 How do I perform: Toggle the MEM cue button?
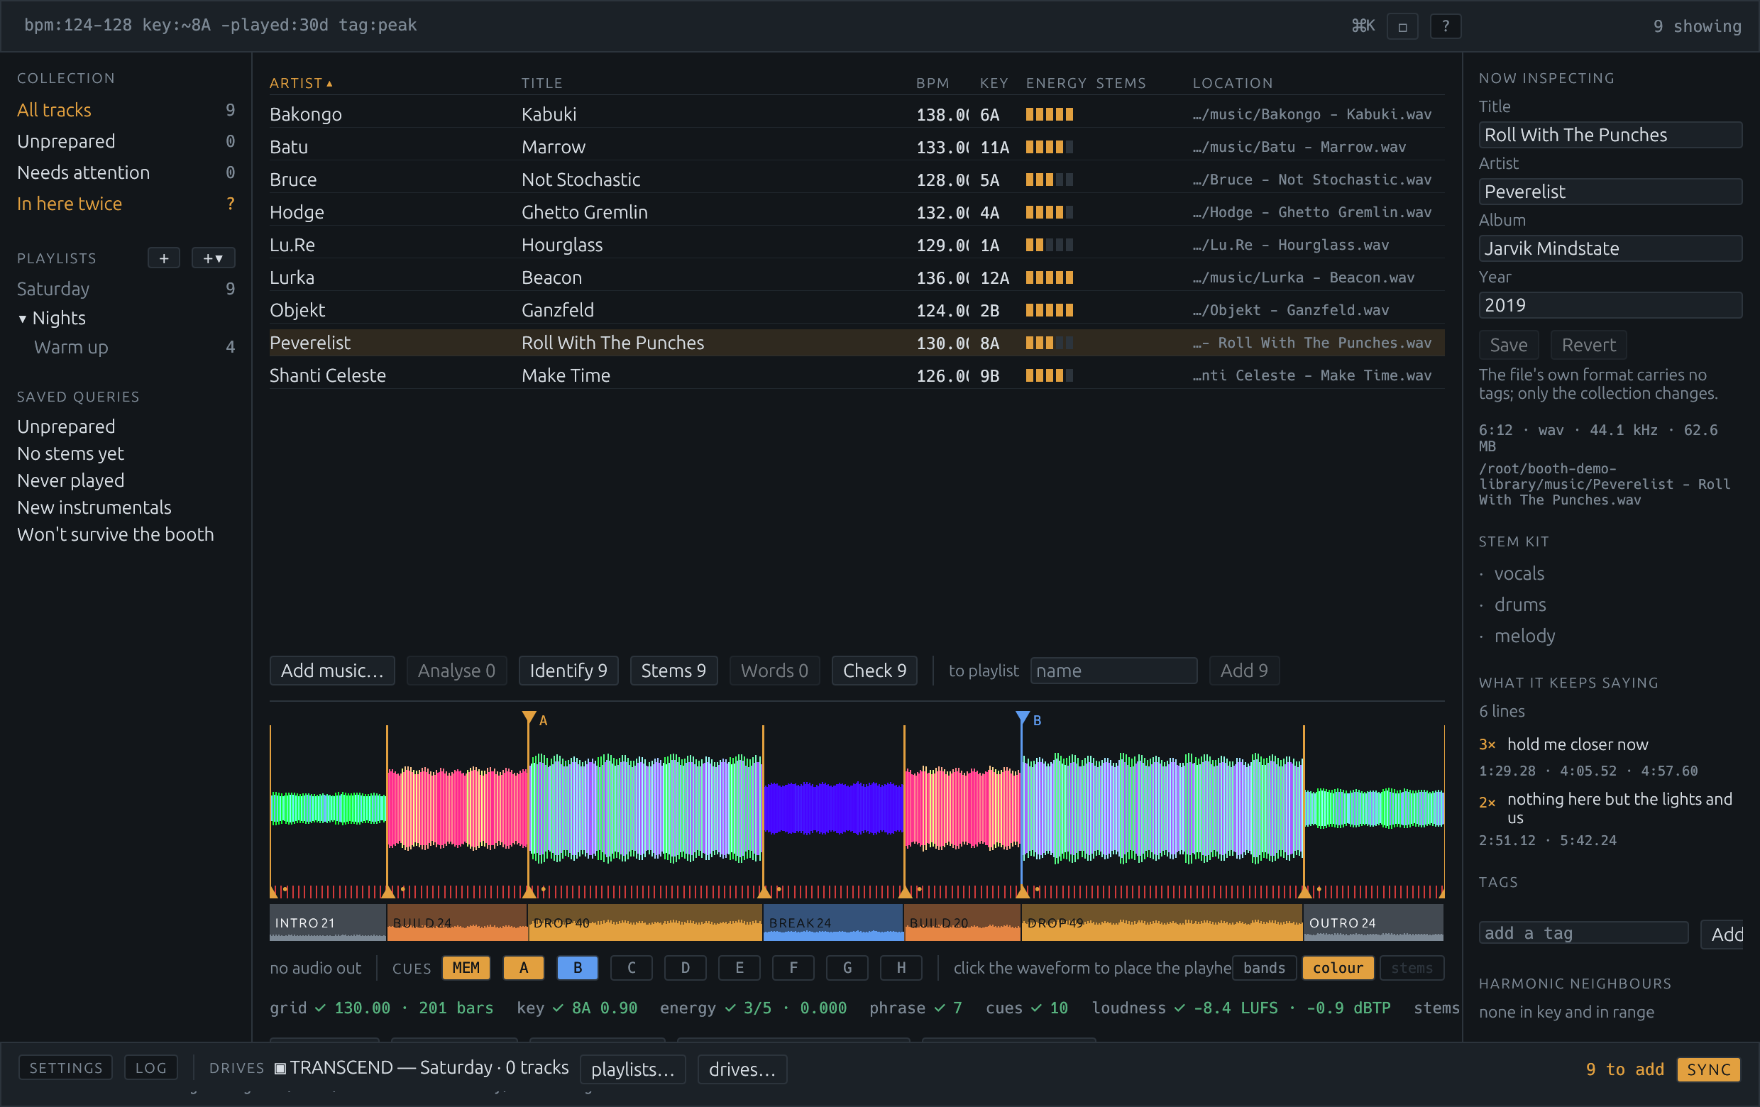point(466,967)
